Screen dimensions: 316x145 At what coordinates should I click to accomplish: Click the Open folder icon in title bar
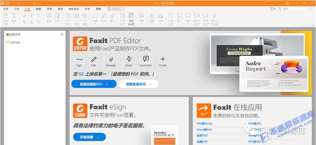(8, 3)
